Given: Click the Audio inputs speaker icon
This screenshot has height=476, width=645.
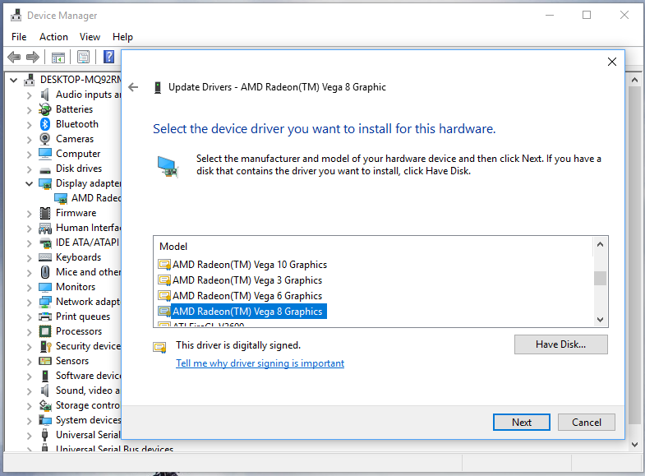Looking at the screenshot, I should [45, 95].
